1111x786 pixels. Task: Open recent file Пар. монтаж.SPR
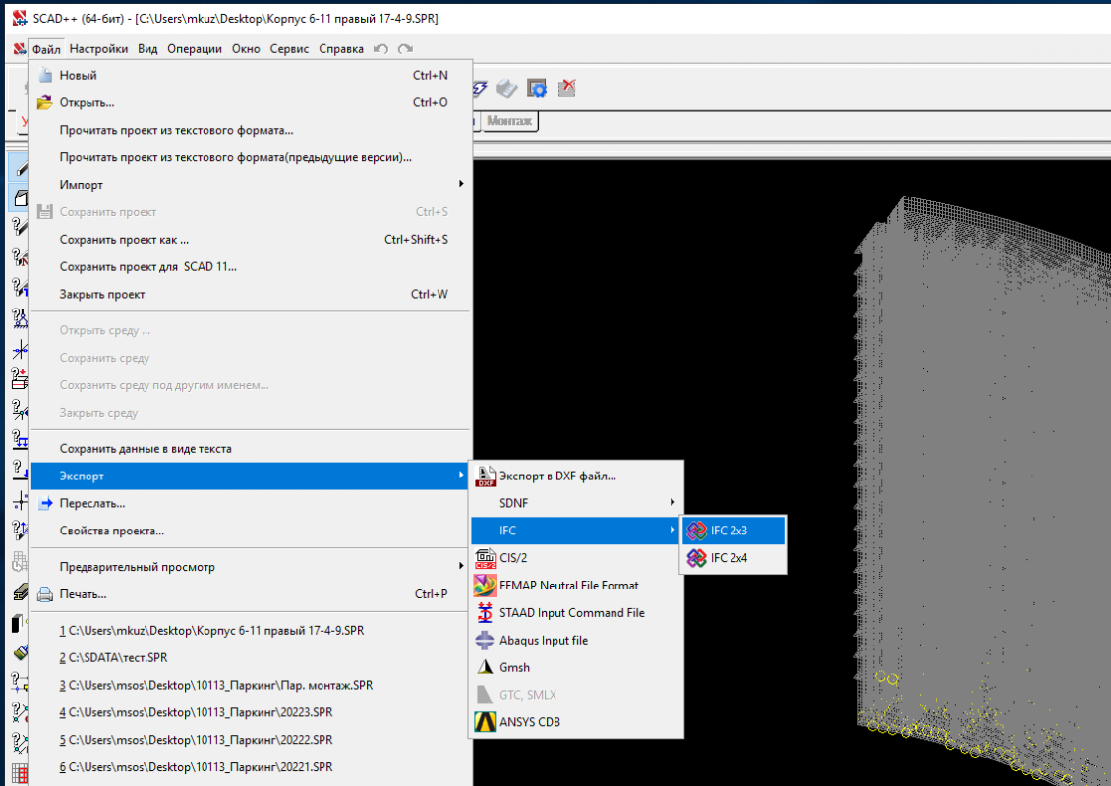coord(216,685)
